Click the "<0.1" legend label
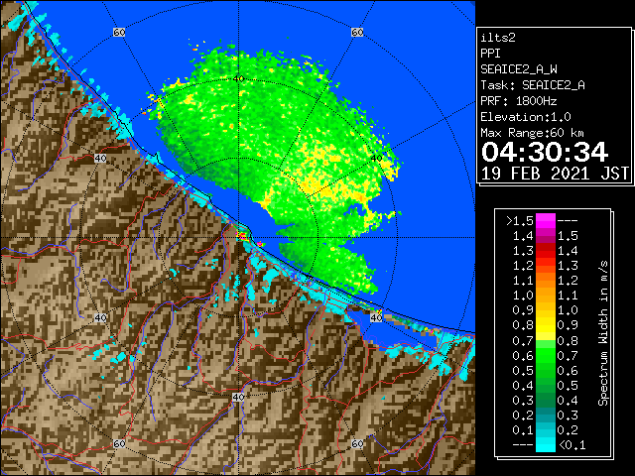The width and height of the screenshot is (635, 476). [571, 445]
